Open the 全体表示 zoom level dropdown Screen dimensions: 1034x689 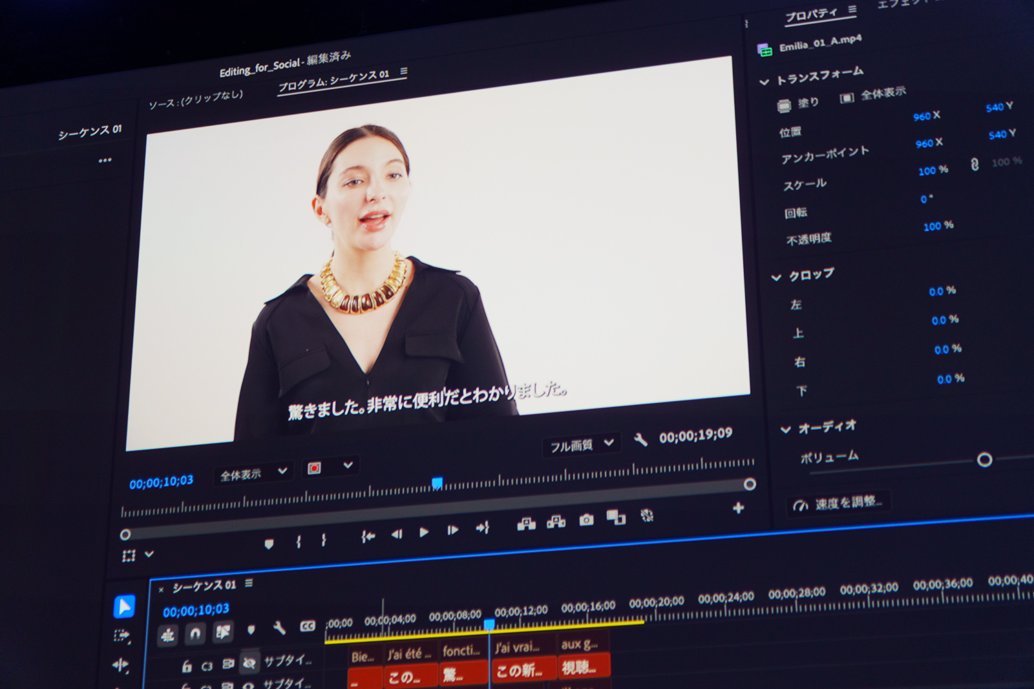click(x=252, y=472)
